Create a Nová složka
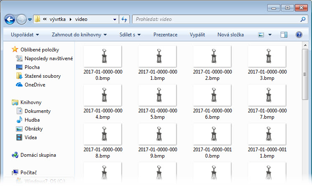Screen dimensions: 312x186 [x=230, y=35]
